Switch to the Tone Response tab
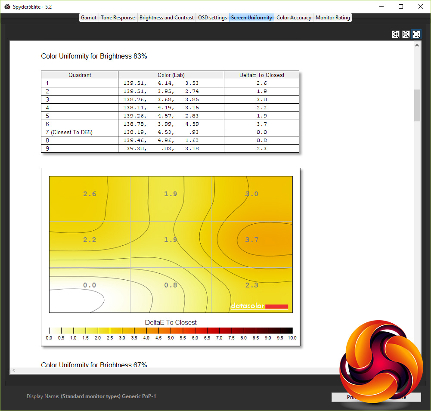The height and width of the screenshot is (411, 431). [x=118, y=18]
